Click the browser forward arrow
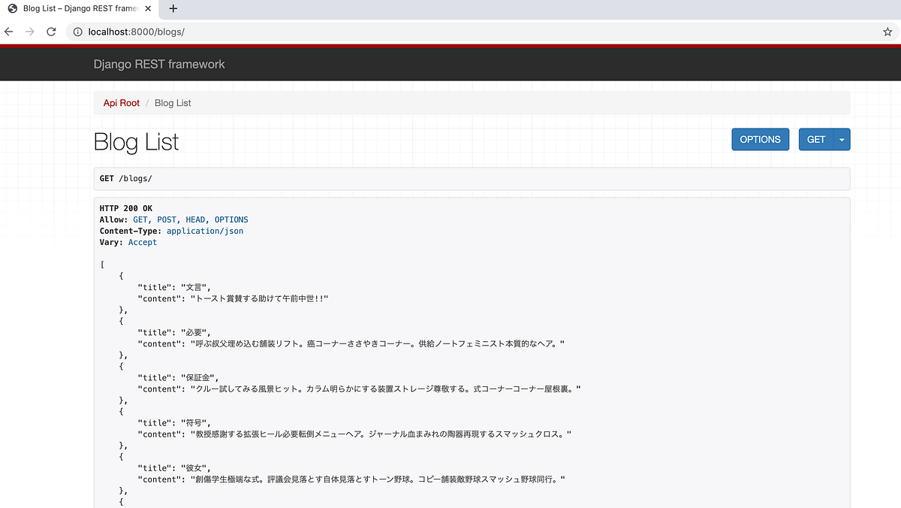This screenshot has height=508, width=901. click(x=30, y=32)
